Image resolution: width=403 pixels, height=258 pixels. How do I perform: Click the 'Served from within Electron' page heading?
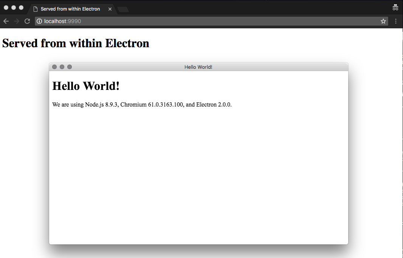pyautogui.click(x=76, y=43)
